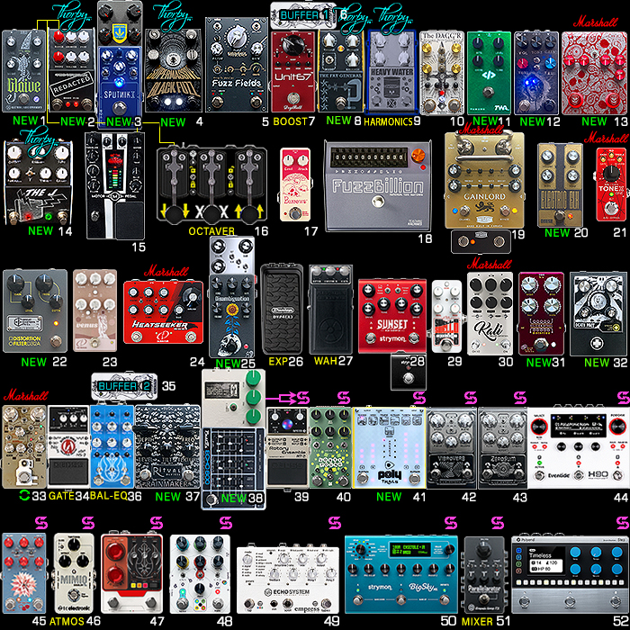Click the TC Electronic Mimiq pedal

point(74,573)
